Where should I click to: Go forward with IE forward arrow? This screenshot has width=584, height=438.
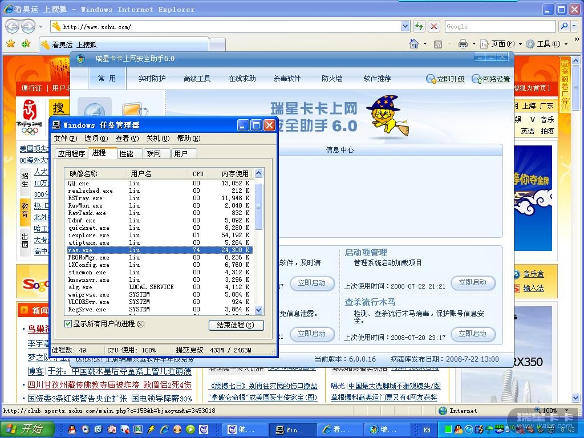[x=28, y=26]
